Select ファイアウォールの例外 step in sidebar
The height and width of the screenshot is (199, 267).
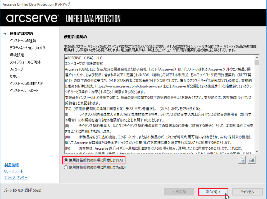(x=25, y=62)
